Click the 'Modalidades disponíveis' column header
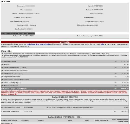The image size is (130, 124). point(11,108)
